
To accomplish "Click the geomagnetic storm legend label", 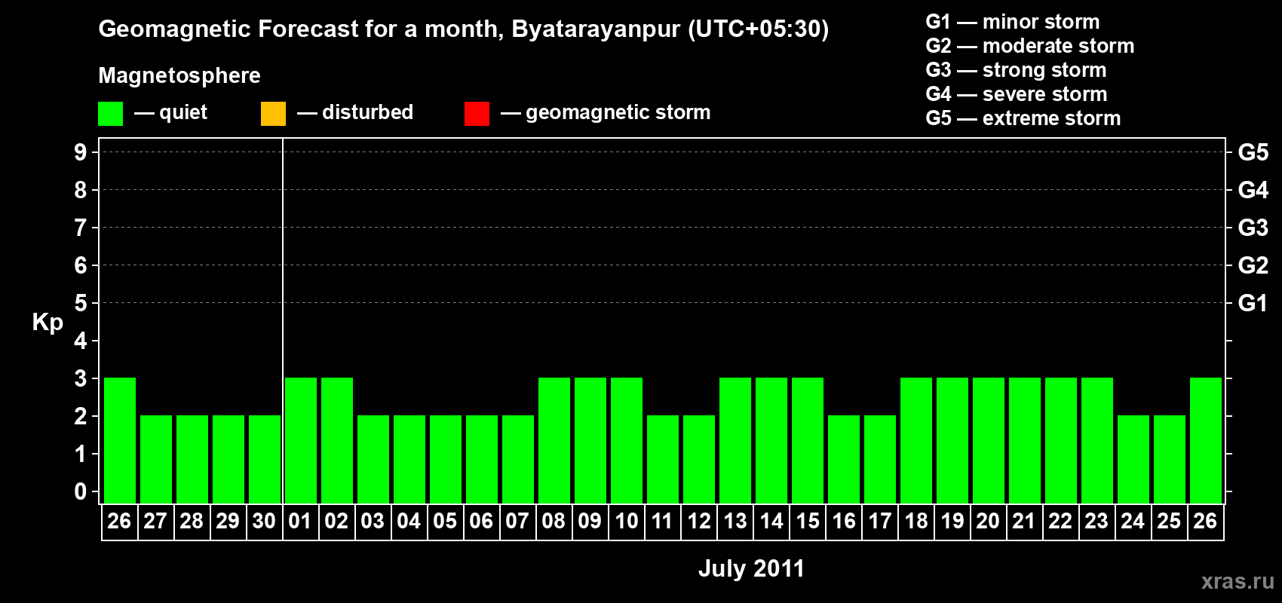I will pos(618,112).
